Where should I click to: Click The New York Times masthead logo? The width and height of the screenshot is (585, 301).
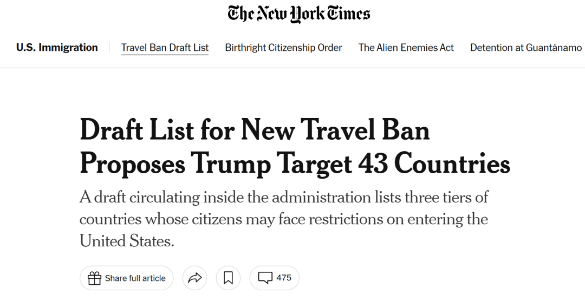(x=299, y=14)
